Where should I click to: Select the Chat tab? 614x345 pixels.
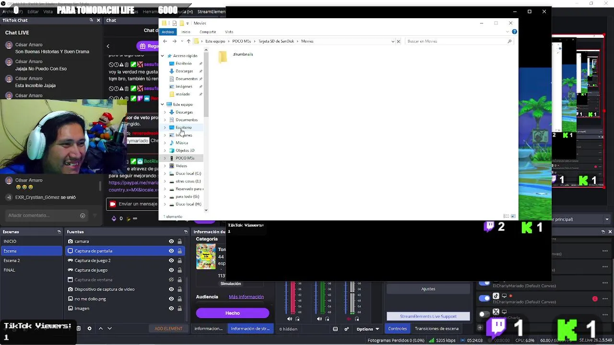tap(111, 20)
